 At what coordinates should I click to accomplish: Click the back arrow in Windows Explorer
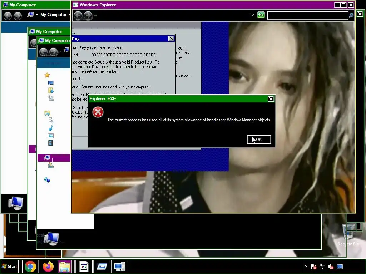[x=78, y=16]
